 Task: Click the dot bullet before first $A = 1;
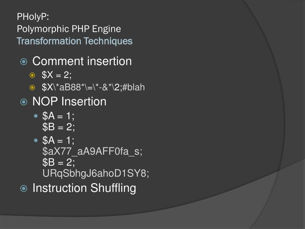(36, 116)
